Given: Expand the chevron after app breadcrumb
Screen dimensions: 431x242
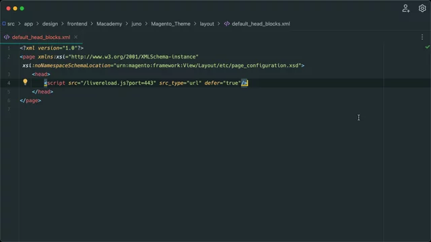Looking at the screenshot, I should pyautogui.click(x=38, y=24).
